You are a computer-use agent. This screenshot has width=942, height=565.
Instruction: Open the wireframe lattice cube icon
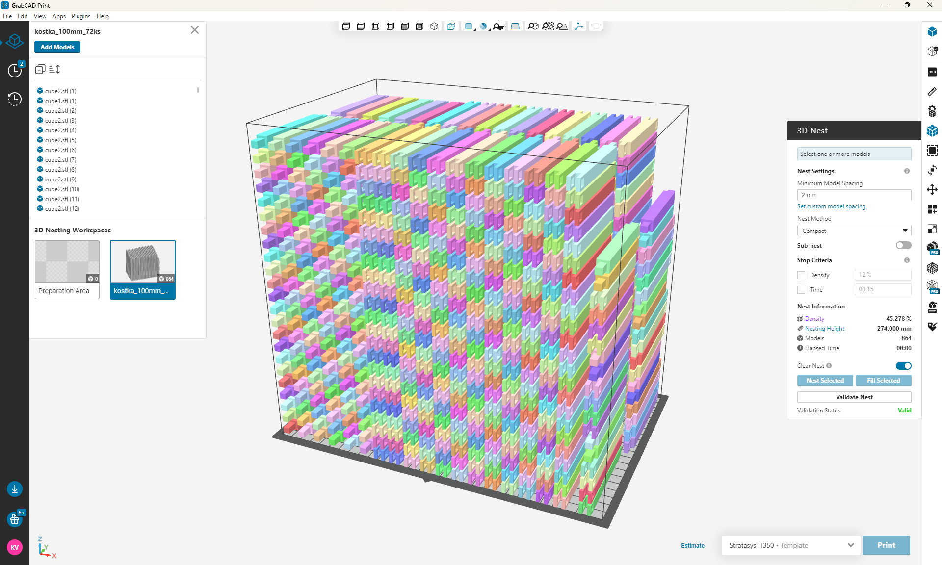[x=932, y=268]
